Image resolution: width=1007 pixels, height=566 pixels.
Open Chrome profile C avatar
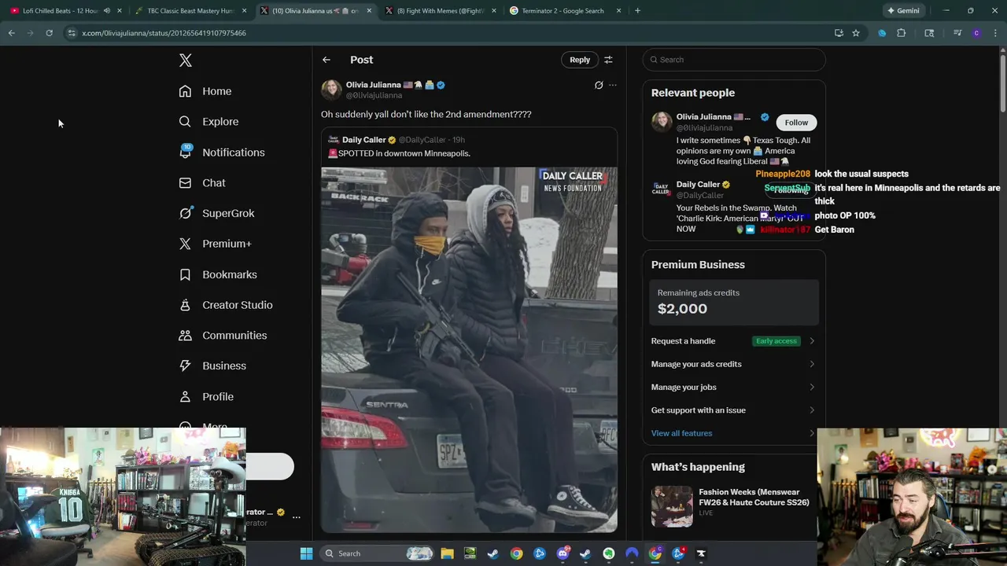tap(976, 33)
